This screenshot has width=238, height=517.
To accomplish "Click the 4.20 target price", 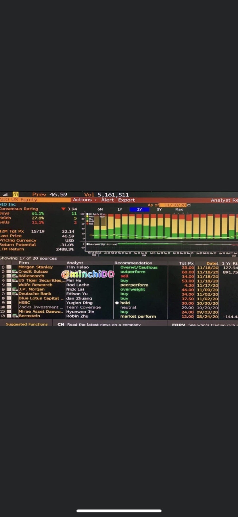I will click(x=189, y=285).
